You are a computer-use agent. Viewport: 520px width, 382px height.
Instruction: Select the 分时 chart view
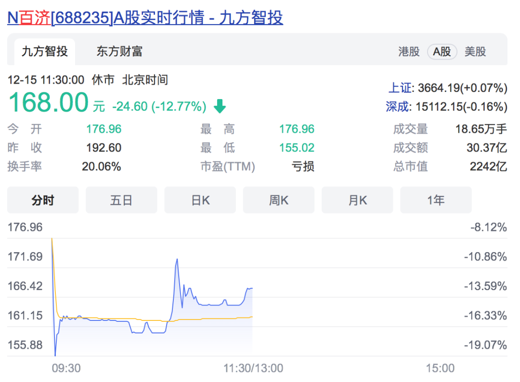click(43, 200)
